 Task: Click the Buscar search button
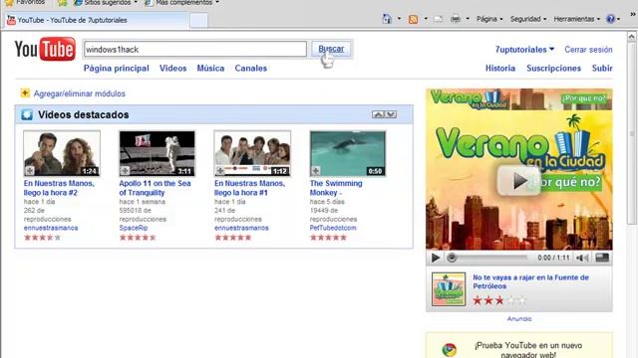(x=331, y=49)
